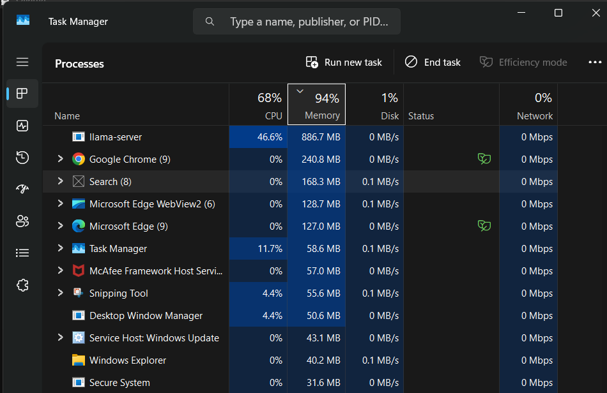Expand the Google Chrome process group
607x393 pixels.
point(60,158)
